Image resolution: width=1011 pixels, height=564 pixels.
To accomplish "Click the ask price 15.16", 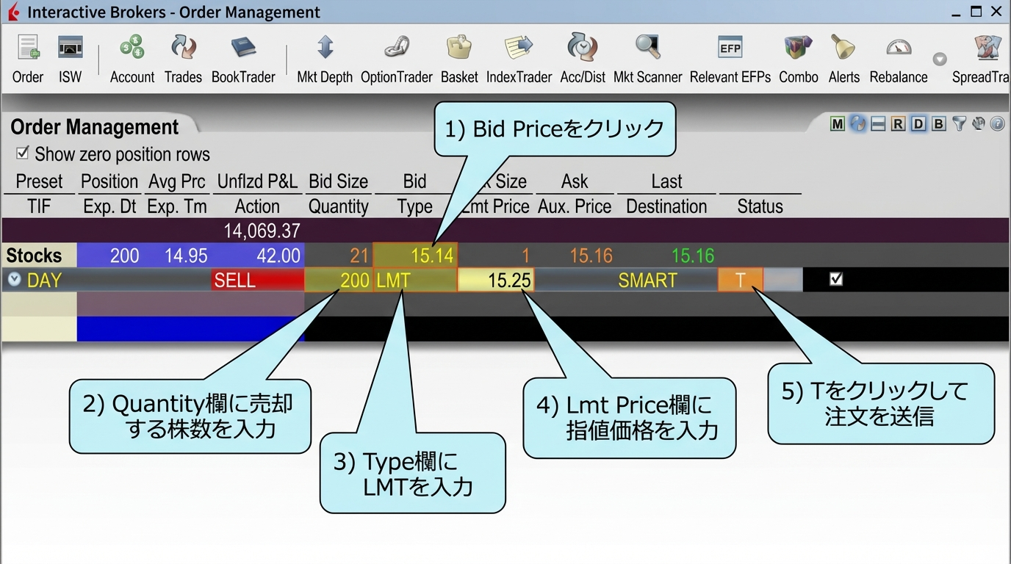I will point(591,256).
